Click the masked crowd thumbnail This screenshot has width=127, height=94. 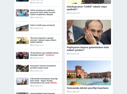pos(22,55)
